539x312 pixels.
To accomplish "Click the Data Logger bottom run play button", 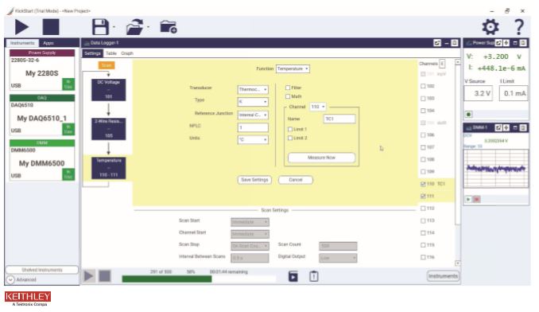I will point(89,276).
